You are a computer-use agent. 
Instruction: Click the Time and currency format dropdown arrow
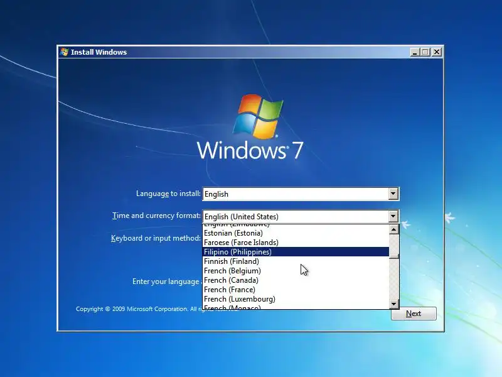(x=393, y=216)
